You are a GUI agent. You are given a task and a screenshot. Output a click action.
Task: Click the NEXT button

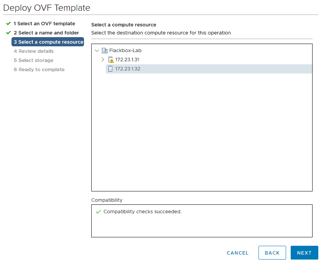coord(304,253)
